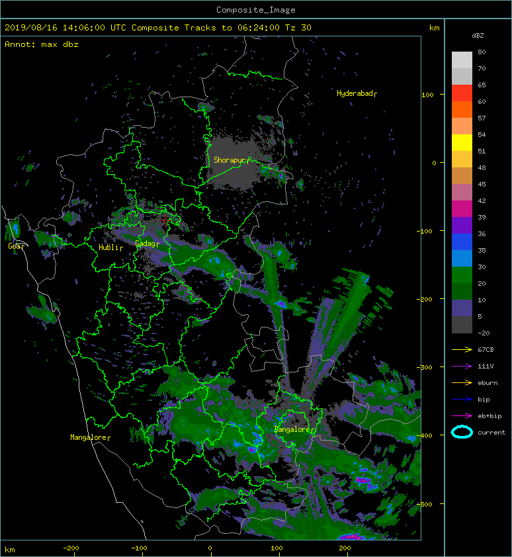Click the -500 vertical axis label
Screen dimensions: 512x557
[x=425, y=504]
